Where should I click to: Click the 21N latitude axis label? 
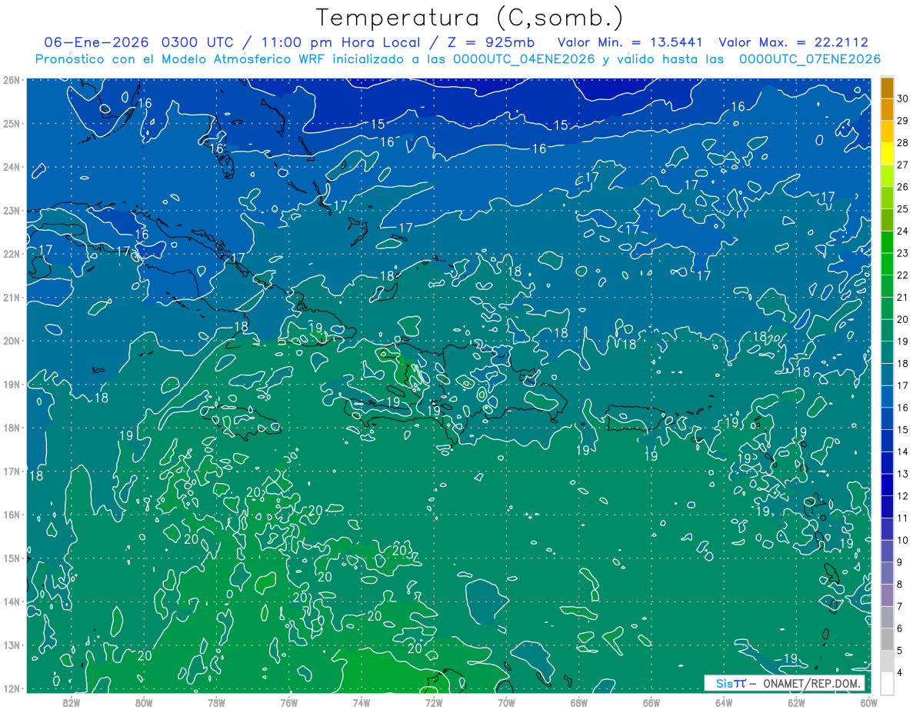(x=11, y=297)
